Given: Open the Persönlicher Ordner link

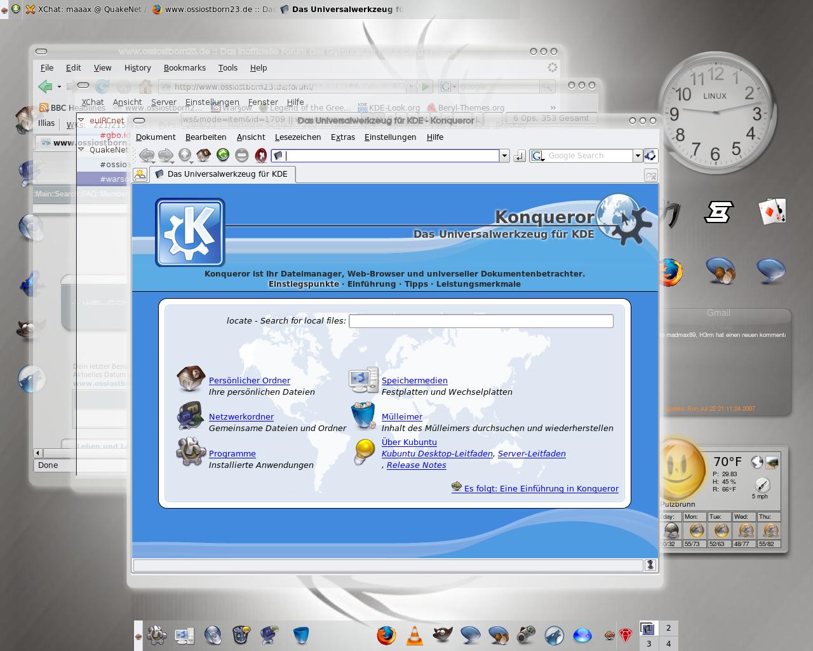Looking at the screenshot, I should (x=250, y=380).
